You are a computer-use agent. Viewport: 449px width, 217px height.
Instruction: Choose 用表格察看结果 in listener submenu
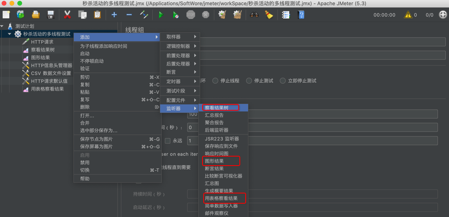point(223,198)
